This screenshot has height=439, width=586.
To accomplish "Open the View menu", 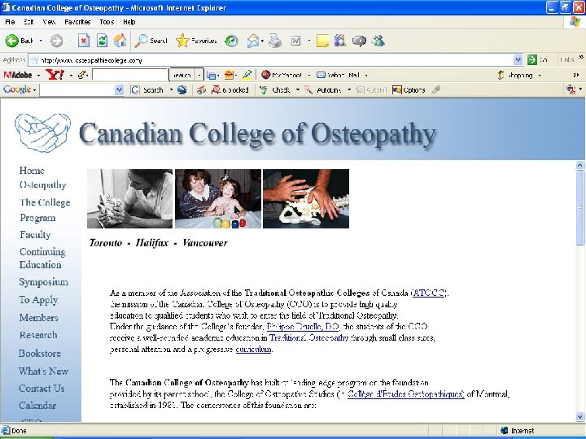I will 49,22.
